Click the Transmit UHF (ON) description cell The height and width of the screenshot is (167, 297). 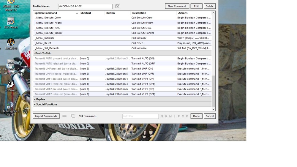pos(142,69)
